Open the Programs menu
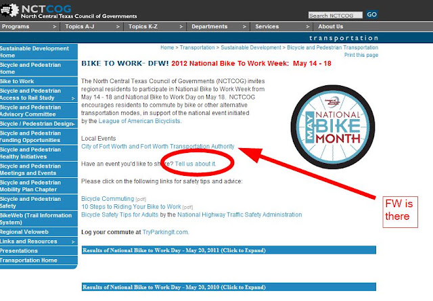Viewport: 433px width, 301px height. [x=16, y=26]
